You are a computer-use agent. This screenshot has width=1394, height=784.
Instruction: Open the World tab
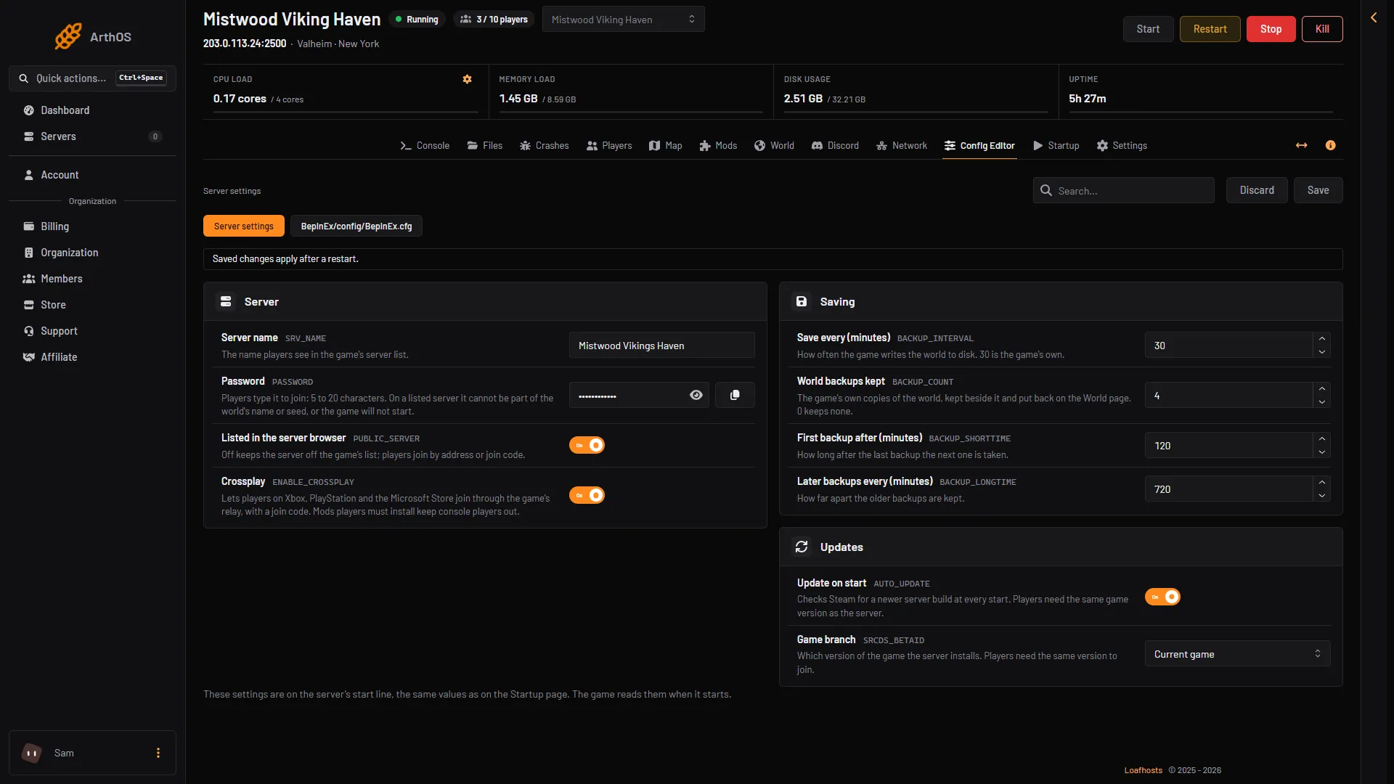pos(774,146)
